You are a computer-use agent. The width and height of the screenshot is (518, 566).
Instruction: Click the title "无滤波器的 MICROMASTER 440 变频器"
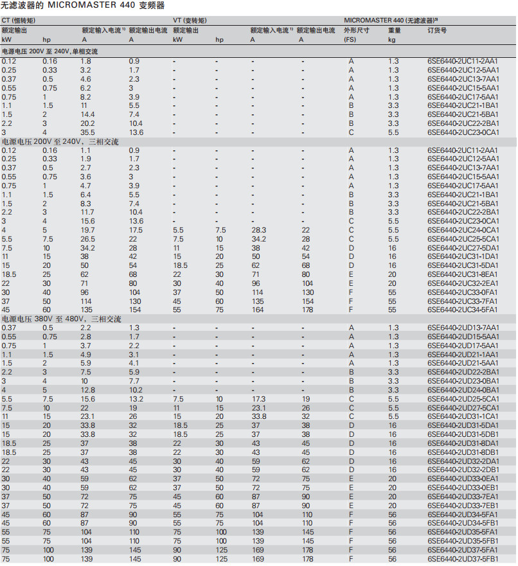click(83, 6)
